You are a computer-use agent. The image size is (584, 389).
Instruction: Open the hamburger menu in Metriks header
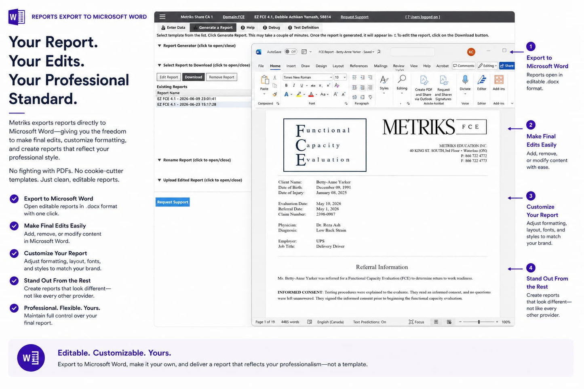coord(162,17)
